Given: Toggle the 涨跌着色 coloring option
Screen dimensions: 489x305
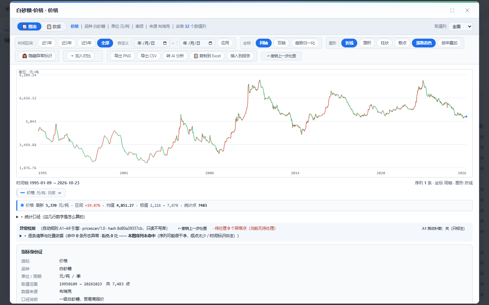Looking at the screenshot, I should coord(424,43).
